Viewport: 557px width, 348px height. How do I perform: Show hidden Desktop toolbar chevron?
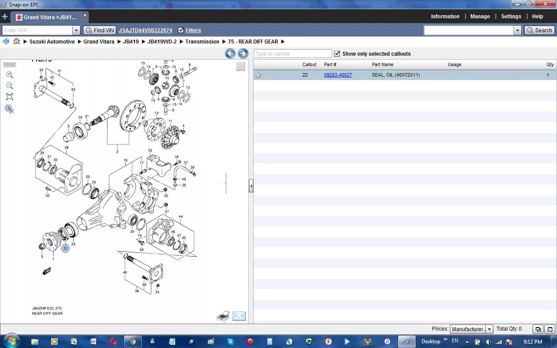[446, 339]
